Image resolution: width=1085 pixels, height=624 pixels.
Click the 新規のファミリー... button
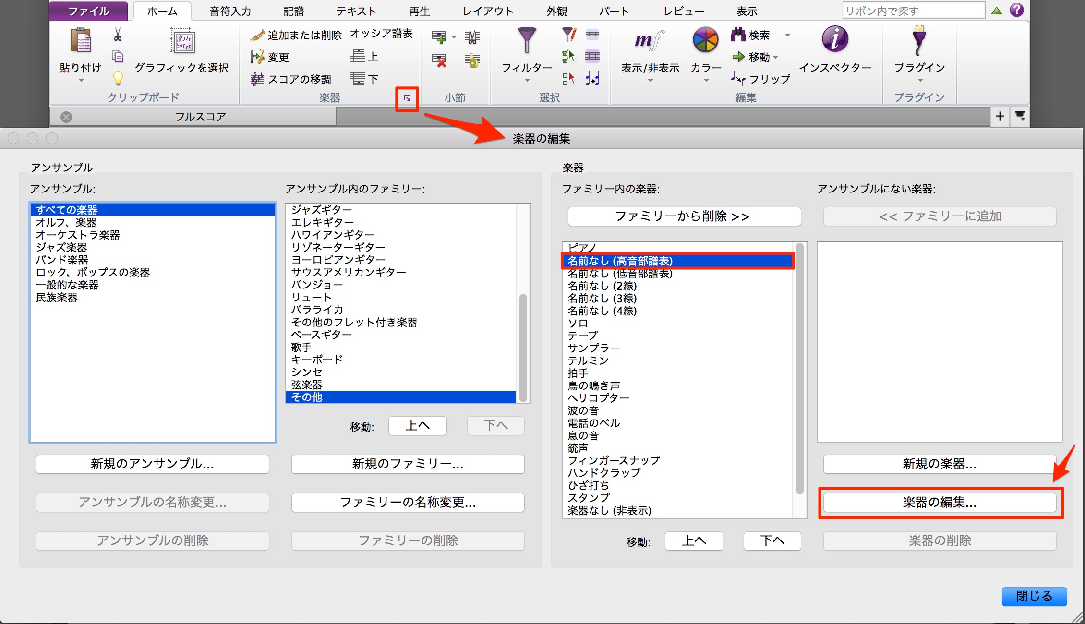click(408, 464)
